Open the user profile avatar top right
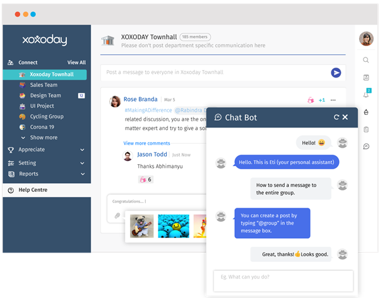Image resolution: width=380 pixels, height=298 pixels. (366, 39)
